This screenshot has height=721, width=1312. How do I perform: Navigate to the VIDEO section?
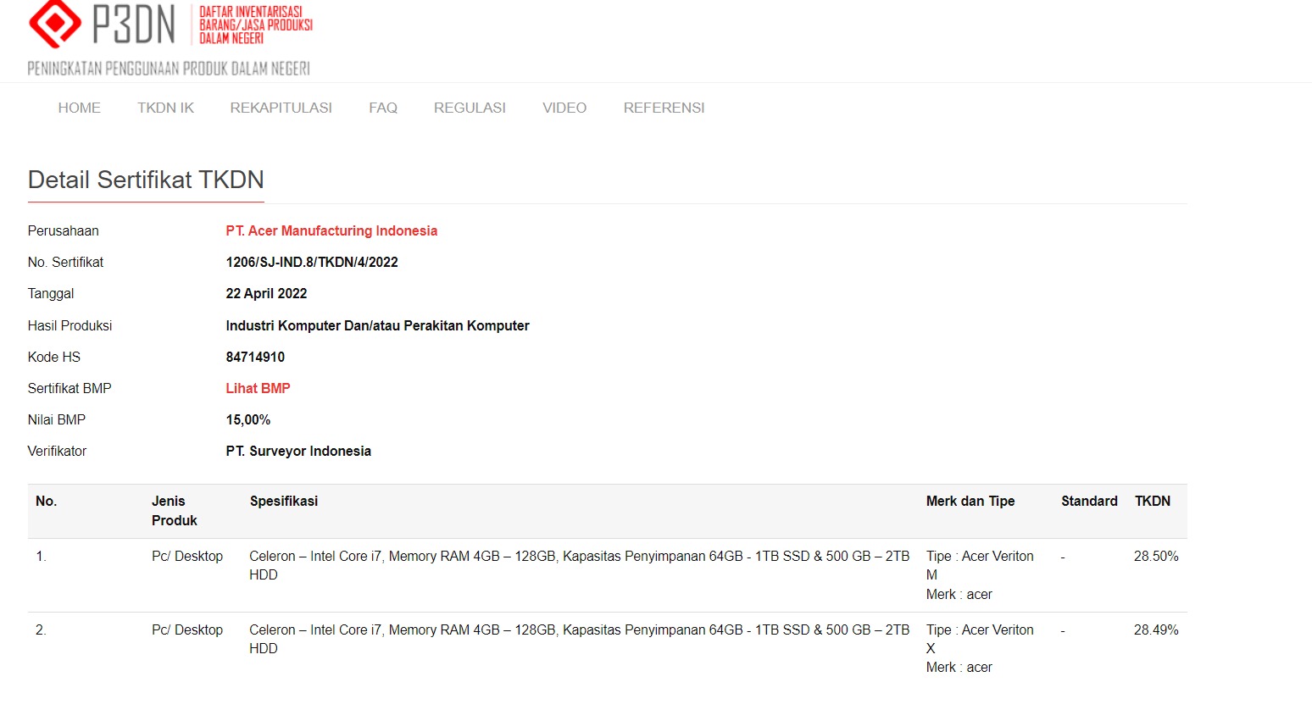pos(564,108)
